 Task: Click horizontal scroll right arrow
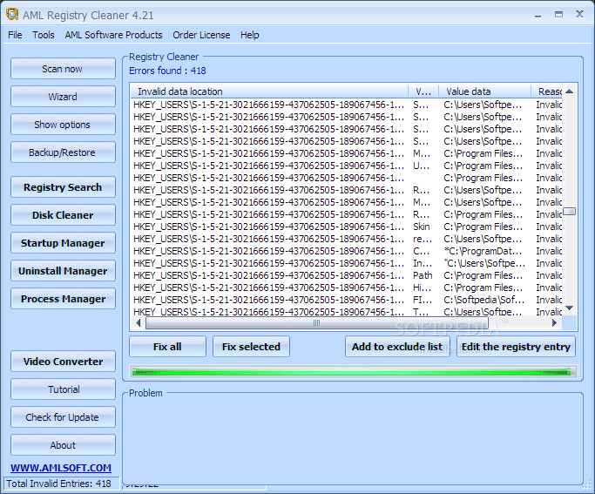coord(555,323)
